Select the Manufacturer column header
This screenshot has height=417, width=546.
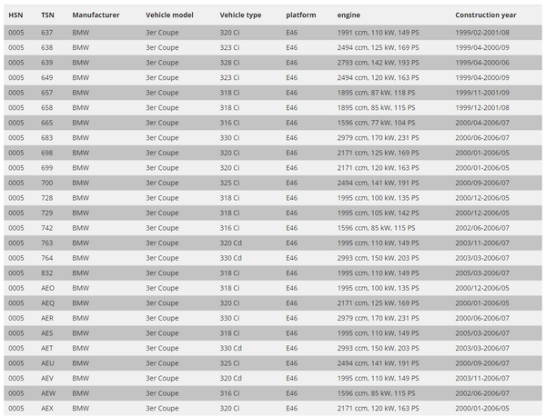[x=95, y=16]
